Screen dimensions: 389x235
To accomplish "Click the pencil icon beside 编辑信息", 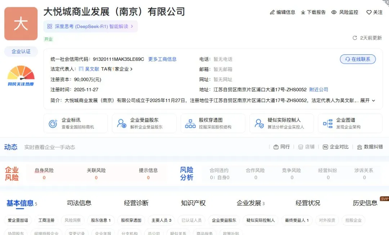I will pos(272,12).
